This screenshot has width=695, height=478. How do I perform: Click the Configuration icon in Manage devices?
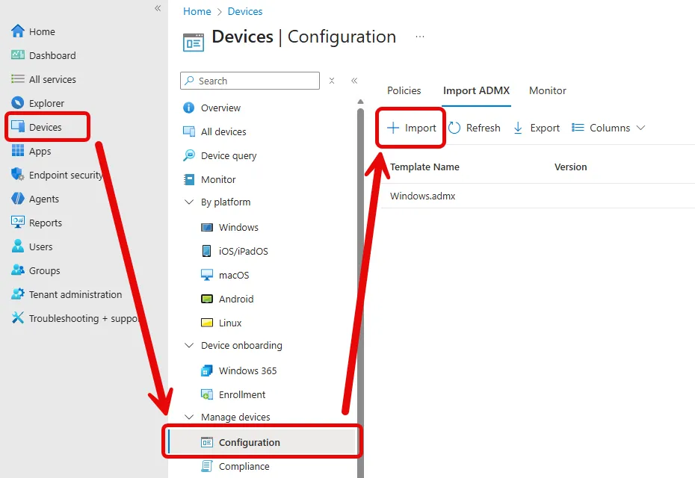(x=207, y=442)
